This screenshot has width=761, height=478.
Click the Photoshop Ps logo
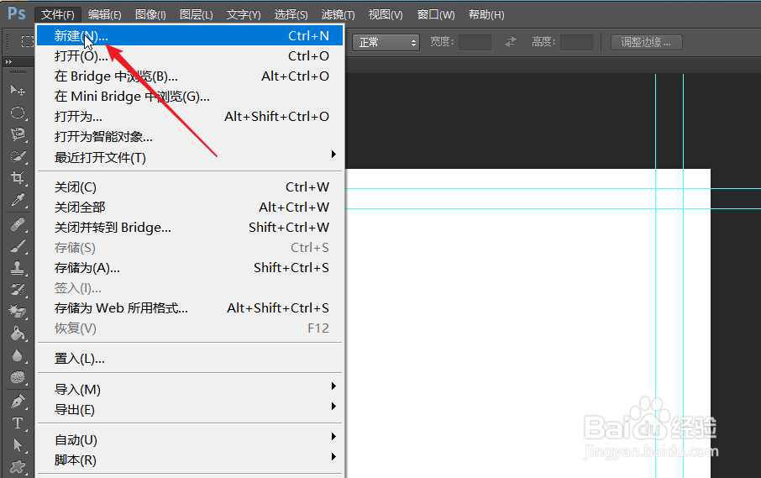[17, 13]
